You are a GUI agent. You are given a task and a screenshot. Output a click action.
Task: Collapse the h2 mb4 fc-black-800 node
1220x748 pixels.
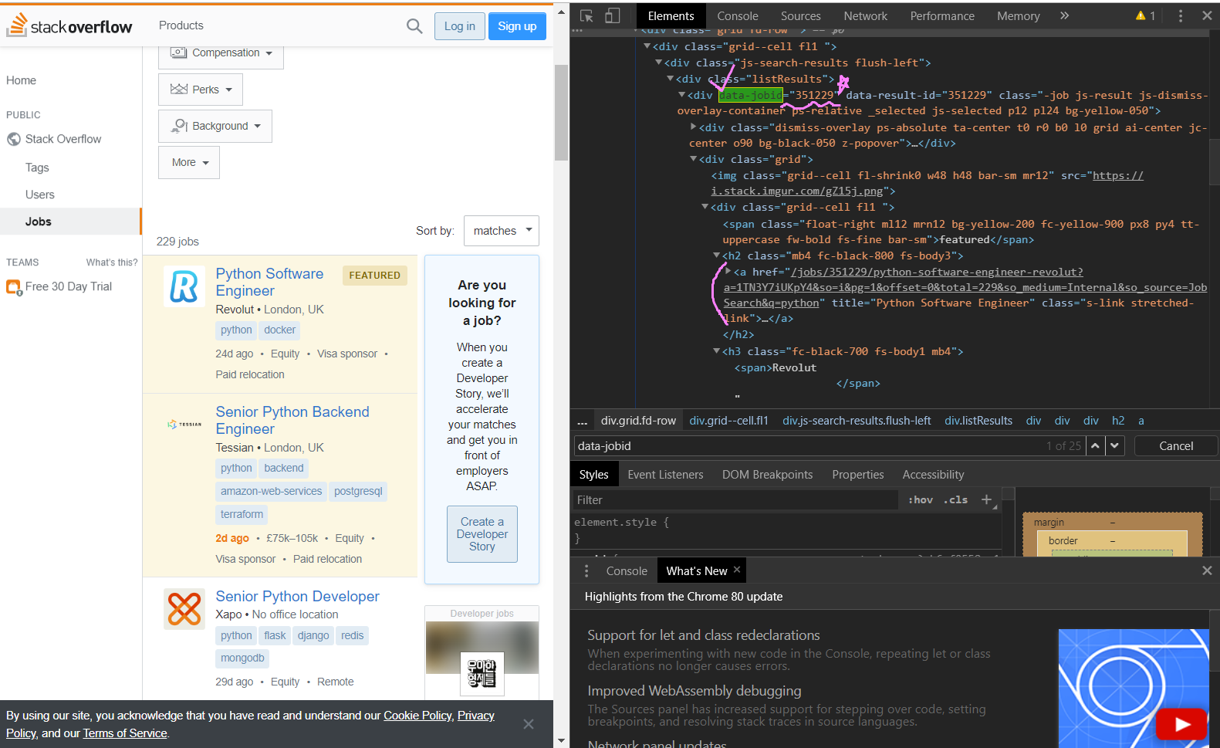pos(716,255)
